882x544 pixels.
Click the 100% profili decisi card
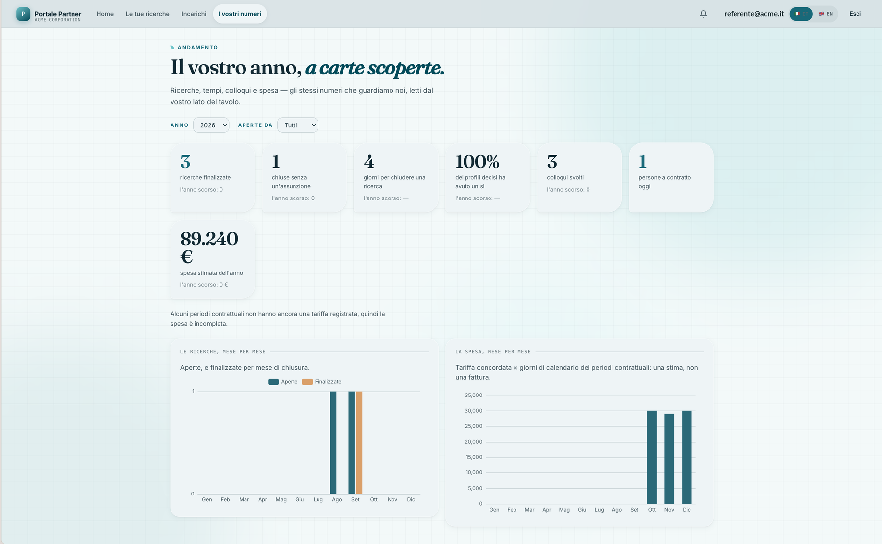pos(488,177)
